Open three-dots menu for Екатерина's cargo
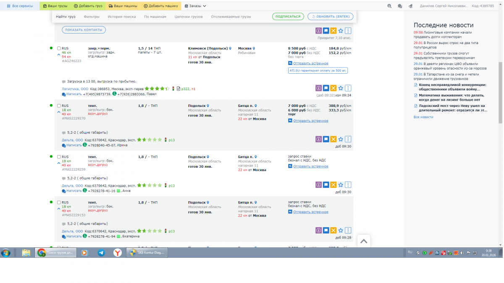The width and height of the screenshot is (504, 283). tap(348, 230)
